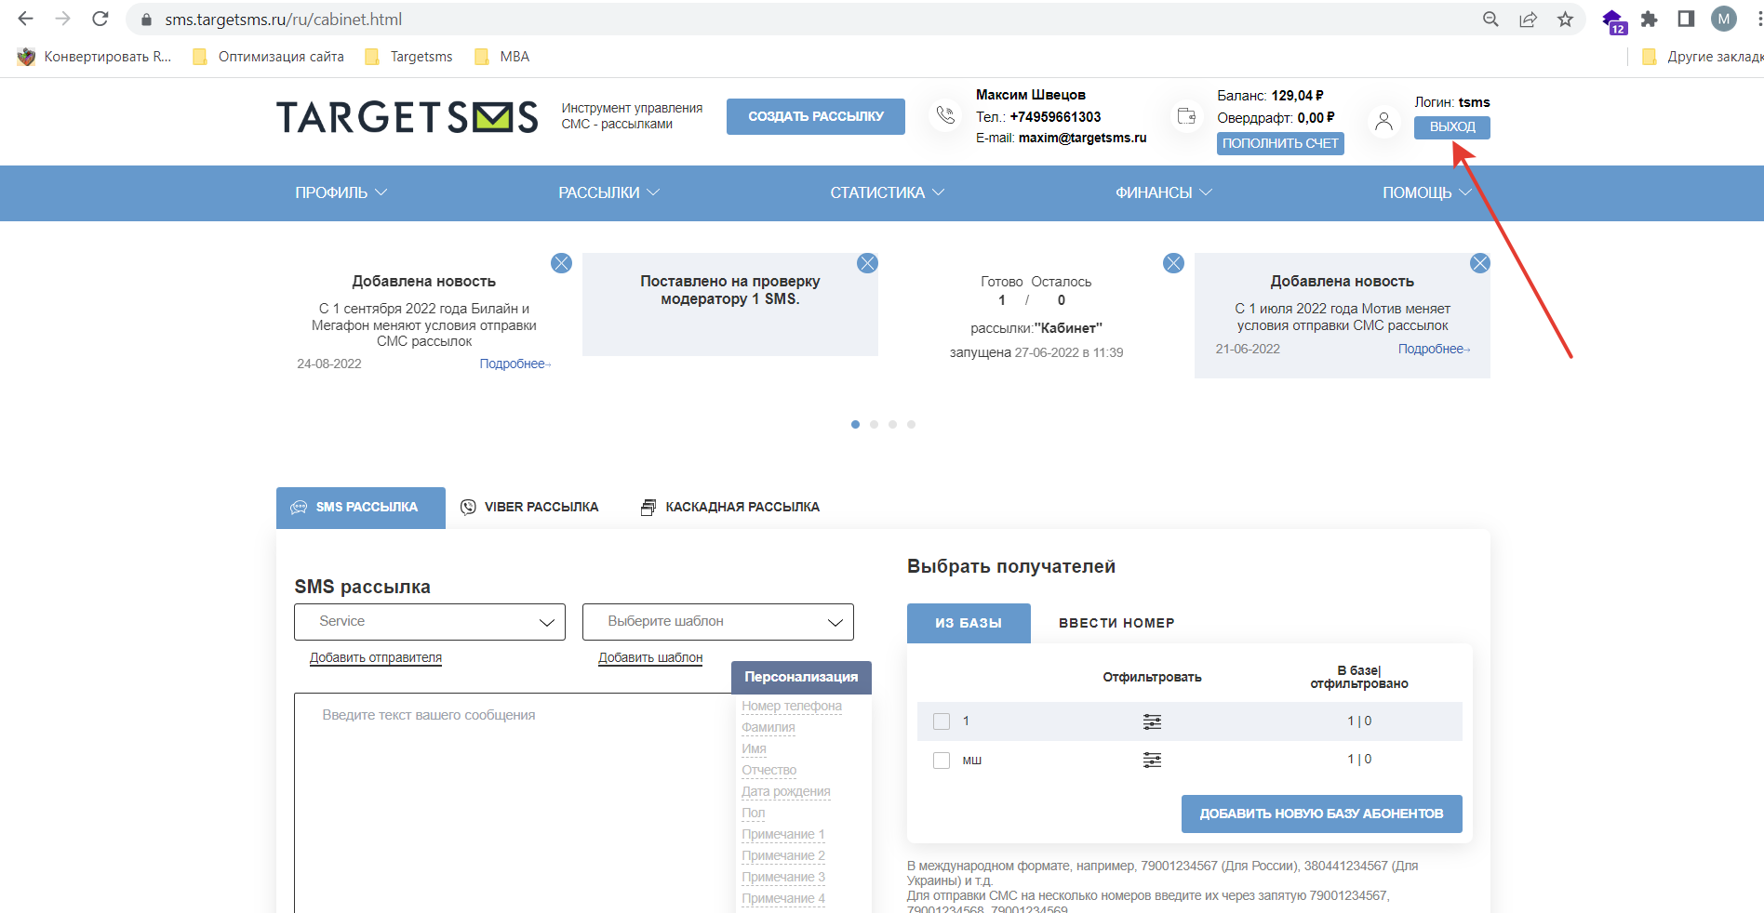This screenshot has height=913, width=1764.
Task: Open the MBA bookmark folder
Action: (x=501, y=57)
